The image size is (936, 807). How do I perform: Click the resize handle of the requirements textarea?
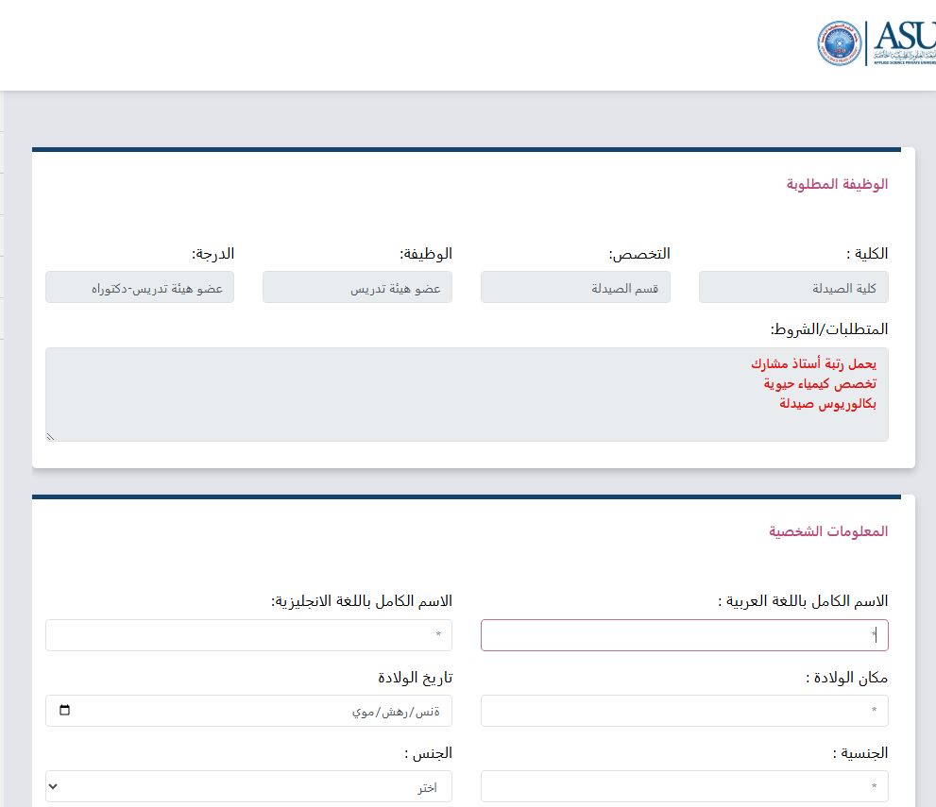(51, 436)
